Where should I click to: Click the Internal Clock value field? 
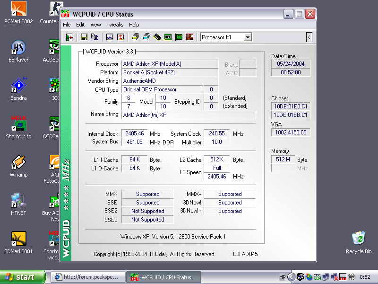click(135, 134)
